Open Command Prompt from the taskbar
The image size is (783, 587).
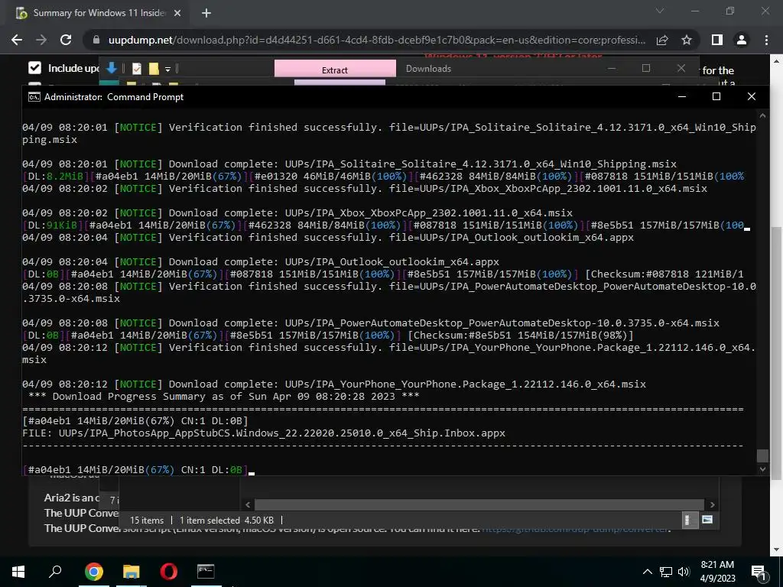[x=206, y=572]
